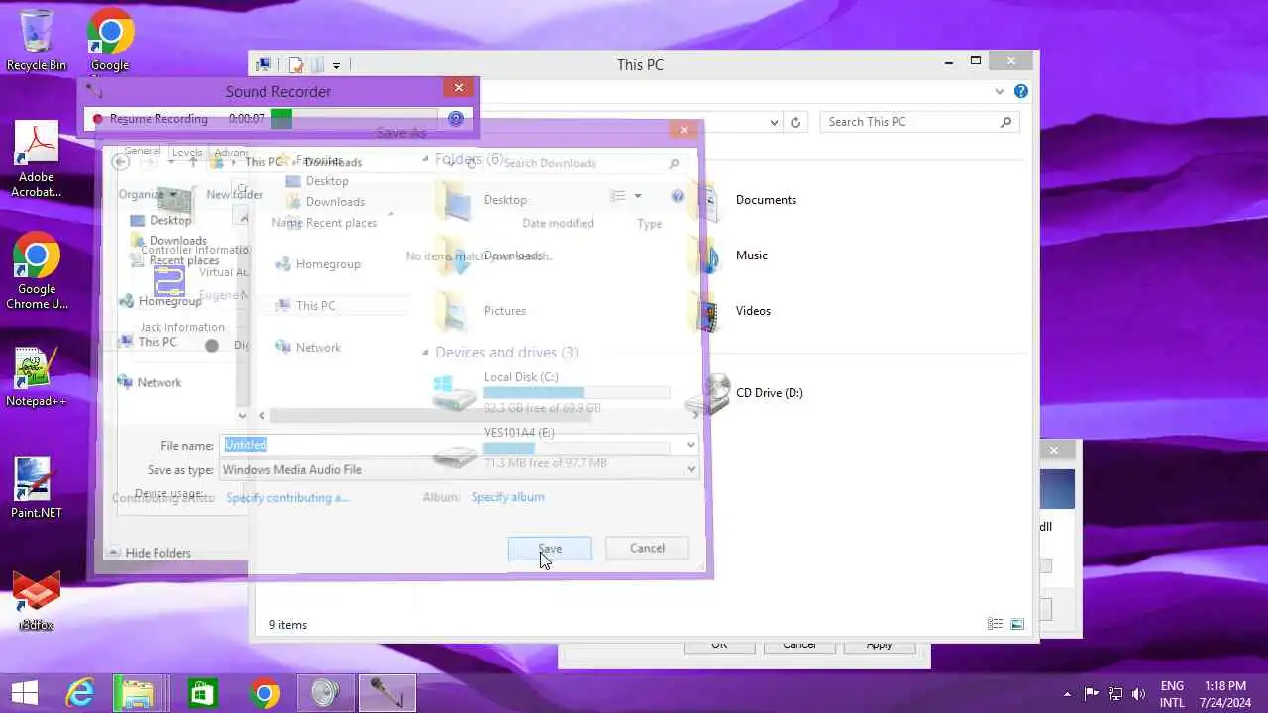1268x713 pixels.
Task: Click the File name input field
Action: tap(453, 446)
